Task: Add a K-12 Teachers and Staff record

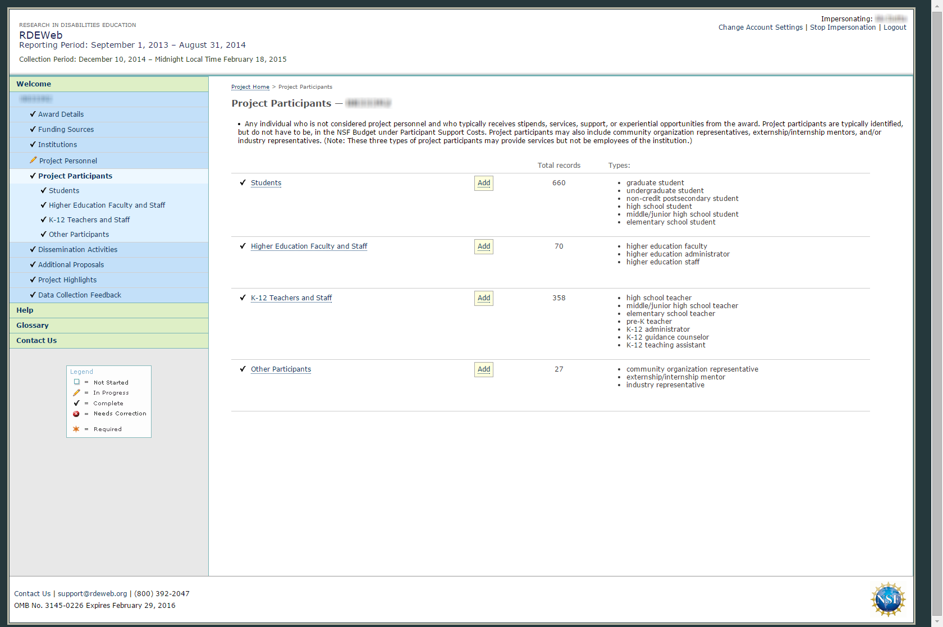Action: point(484,298)
